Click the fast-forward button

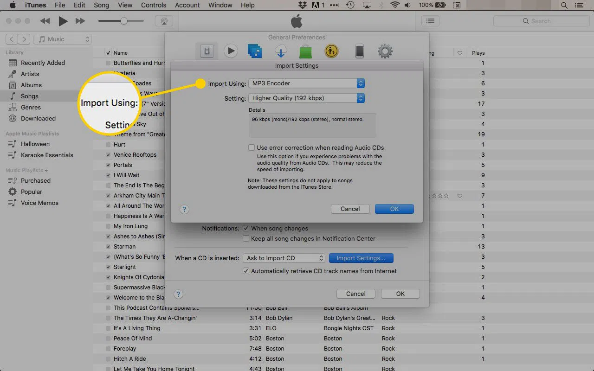pos(80,21)
